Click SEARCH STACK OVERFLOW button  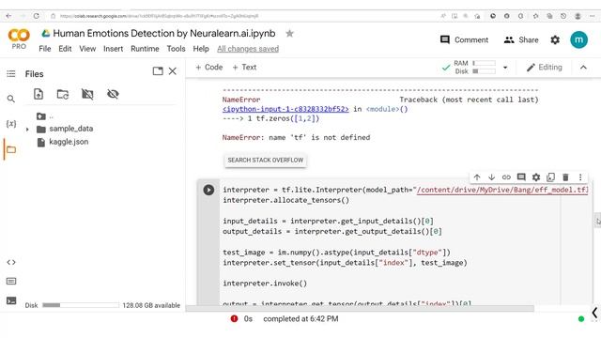(x=266, y=161)
